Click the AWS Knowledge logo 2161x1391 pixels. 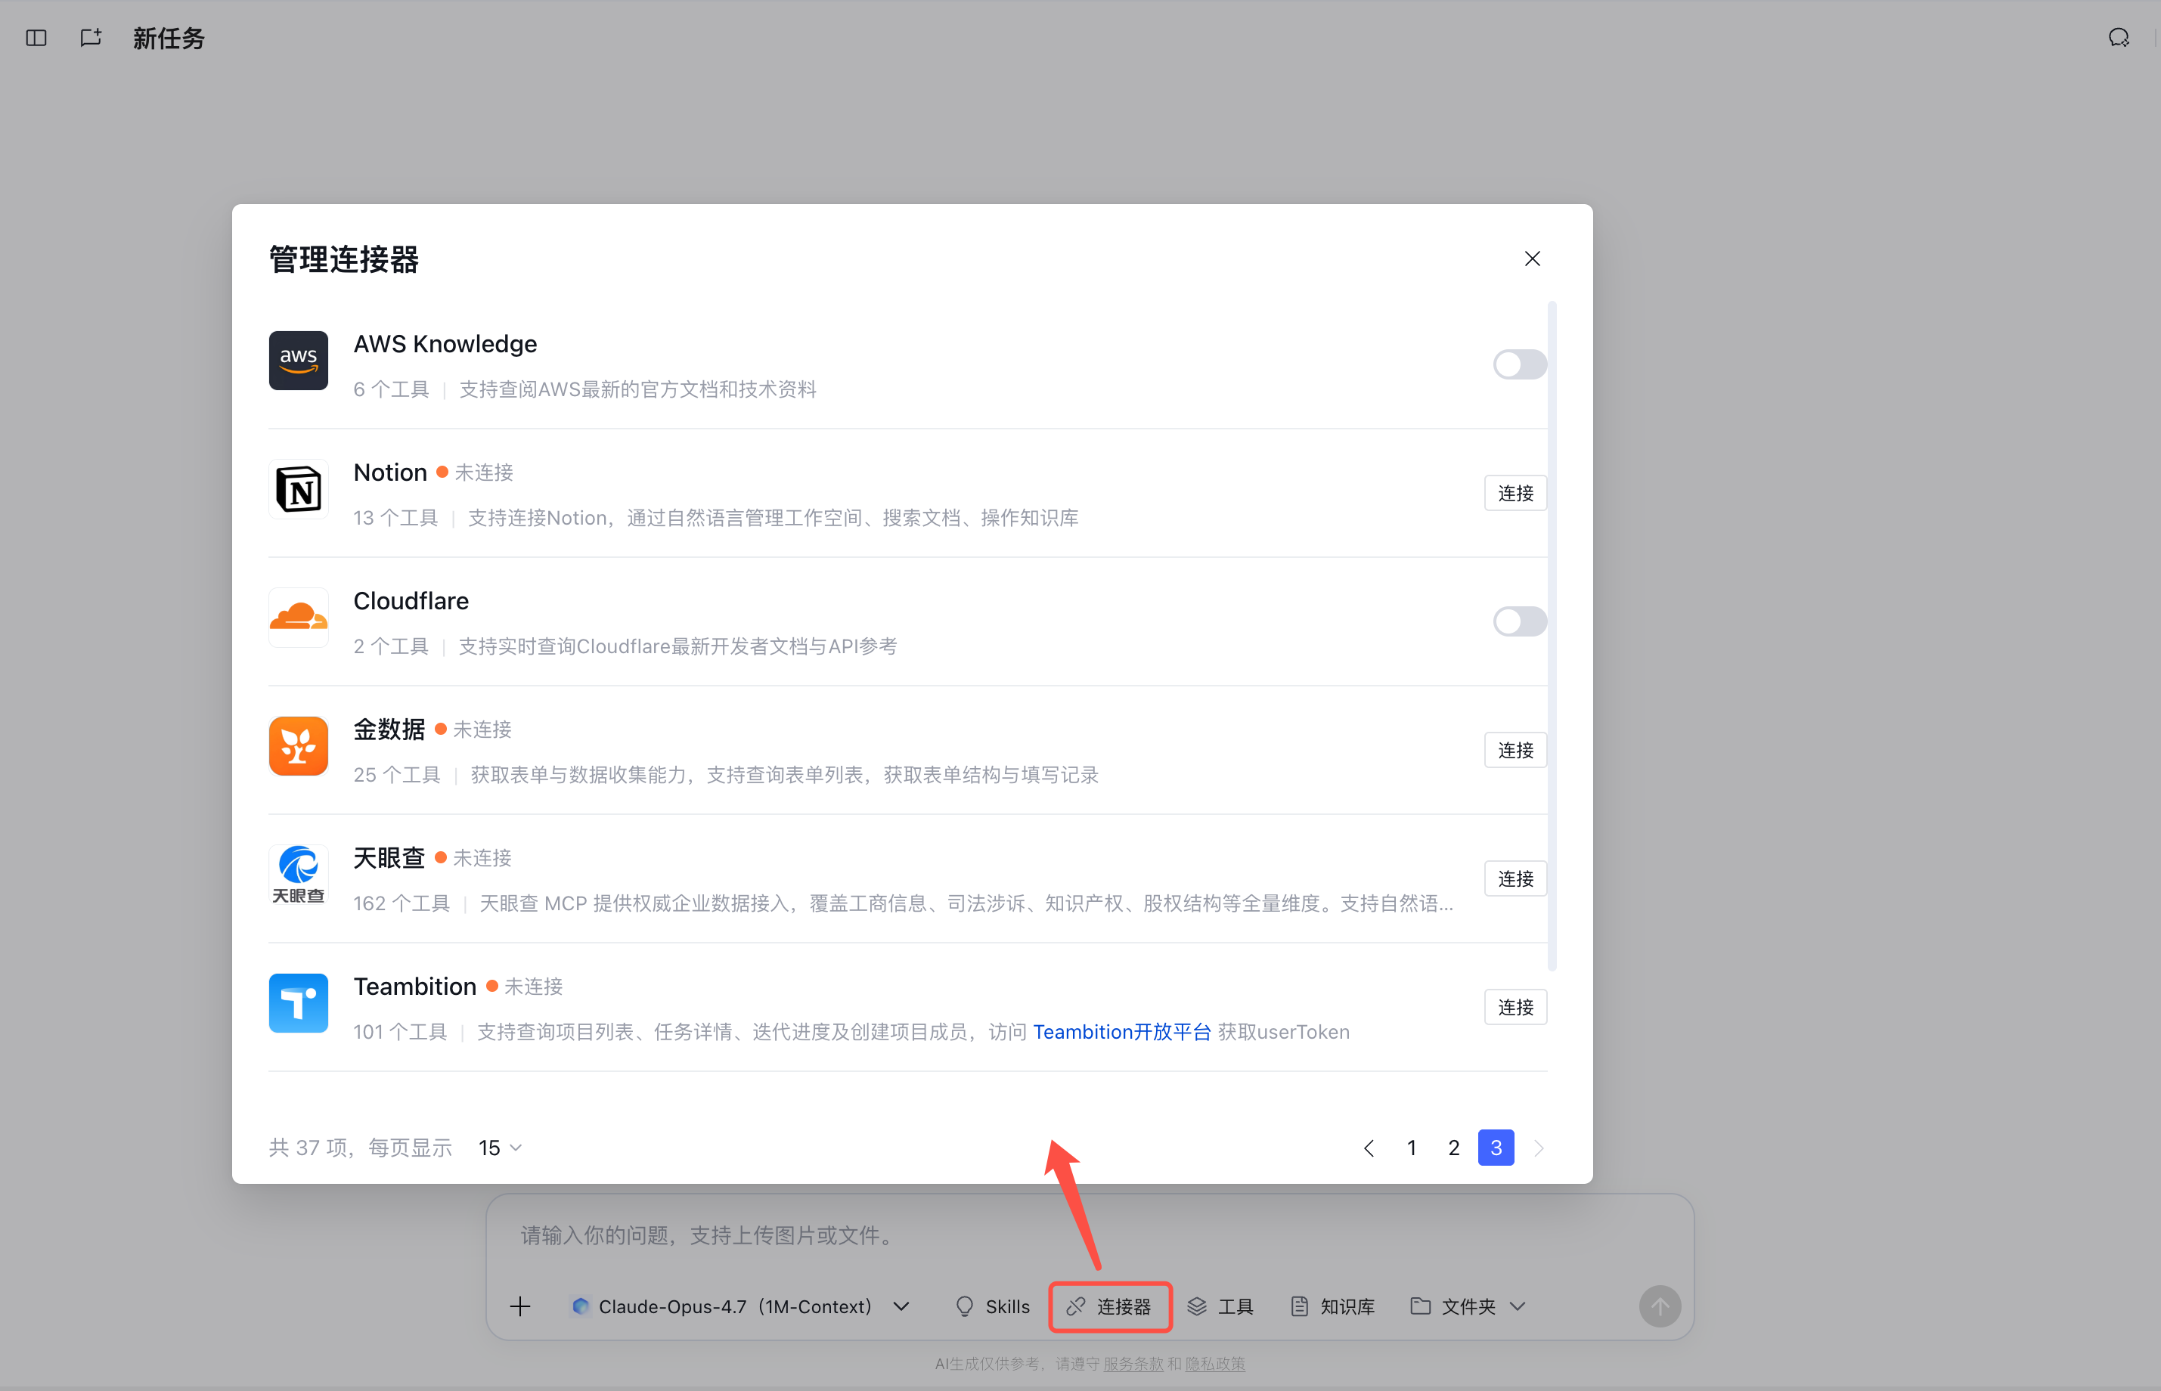[298, 361]
